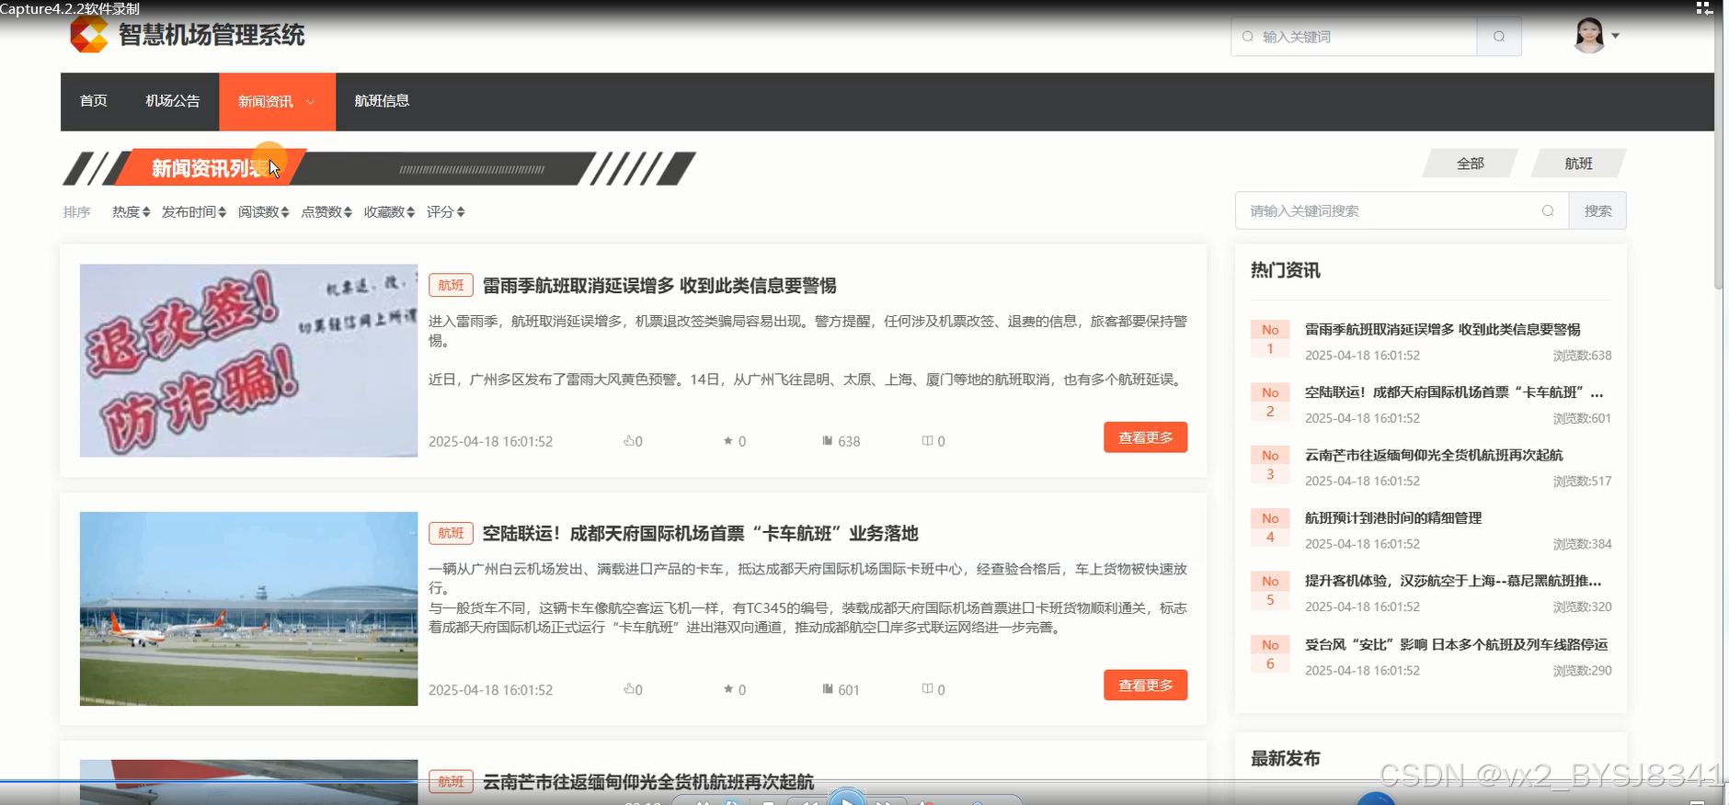Click the star favorite icon on 空陆联运 article
Viewport: 1729px width, 805px height.
[728, 689]
